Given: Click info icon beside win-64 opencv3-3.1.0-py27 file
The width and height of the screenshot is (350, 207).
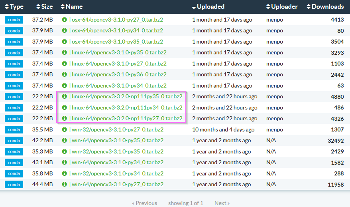Looking at the screenshot, I should tap(65, 184).
